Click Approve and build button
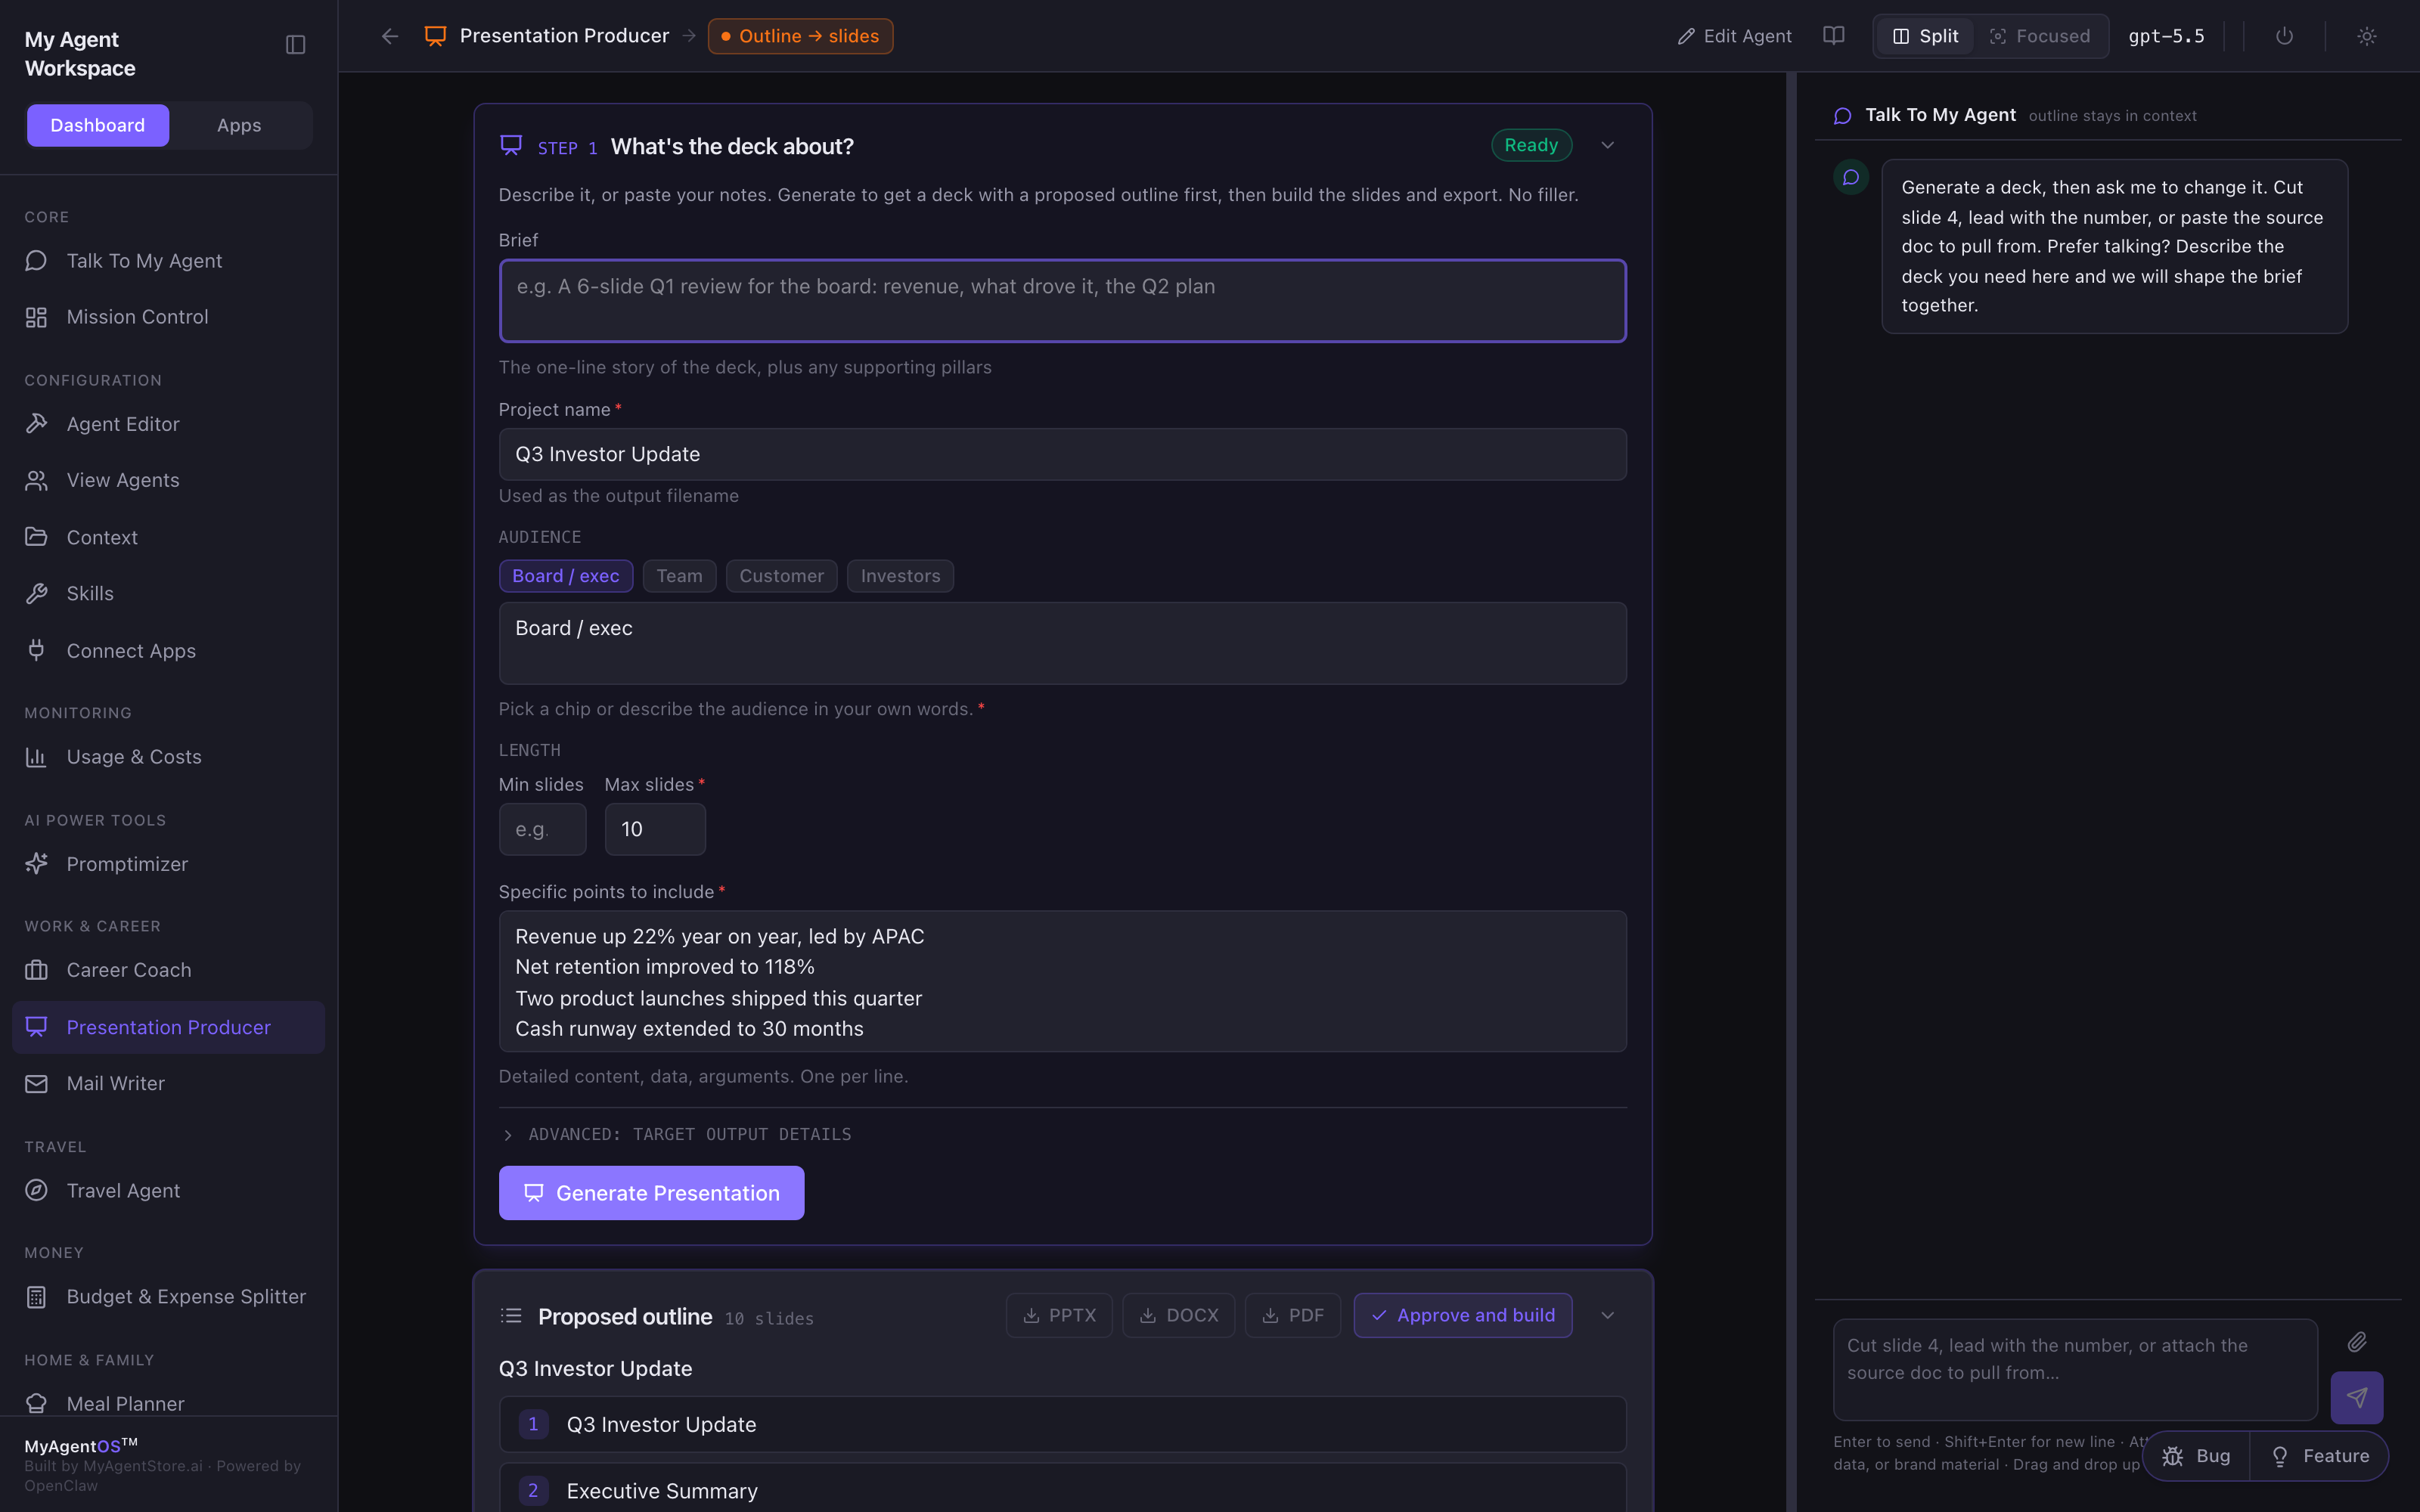The height and width of the screenshot is (1512, 2420). point(1462,1315)
